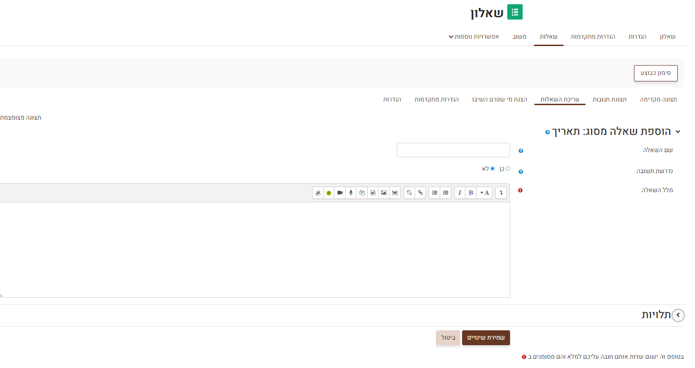Open the paragraph styles 'A' dropdown
The width and height of the screenshot is (695, 368).
pyautogui.click(x=485, y=193)
